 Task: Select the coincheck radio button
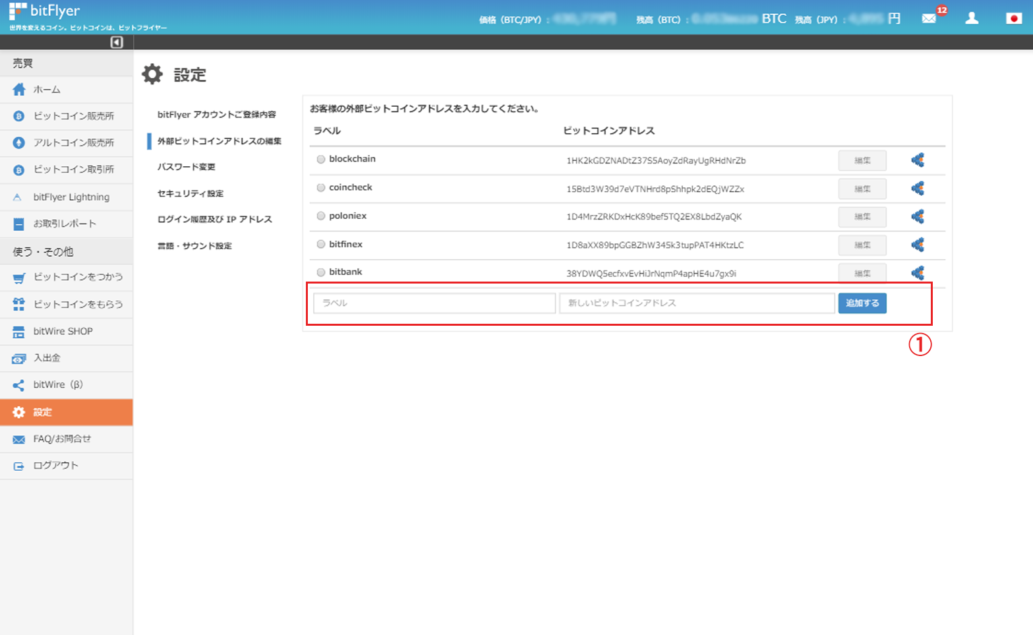[321, 187]
